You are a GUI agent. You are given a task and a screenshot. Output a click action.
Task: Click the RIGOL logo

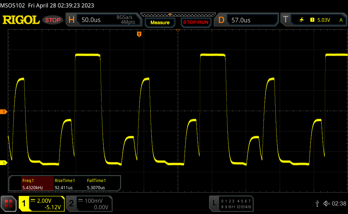pos(21,20)
